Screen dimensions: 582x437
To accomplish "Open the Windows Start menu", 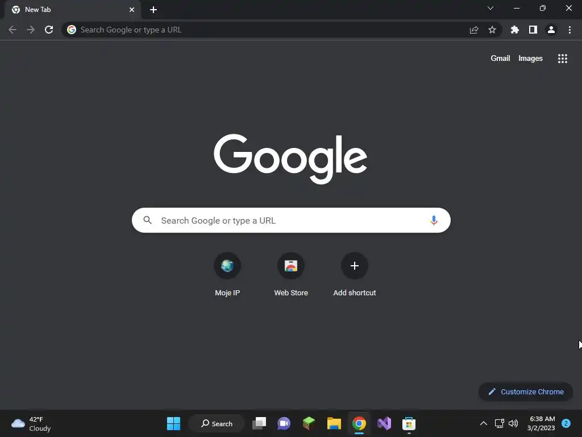I will (x=173, y=423).
